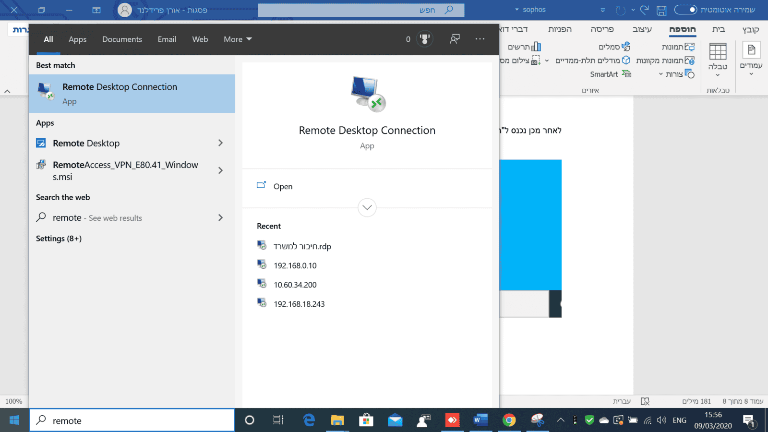The width and height of the screenshot is (768, 432).
Task: Expand Settings (8+) results
Action: pyautogui.click(x=59, y=239)
